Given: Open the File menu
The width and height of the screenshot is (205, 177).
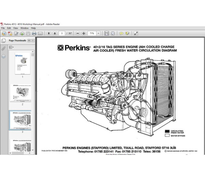Looking at the screenshot, I should (3, 28).
